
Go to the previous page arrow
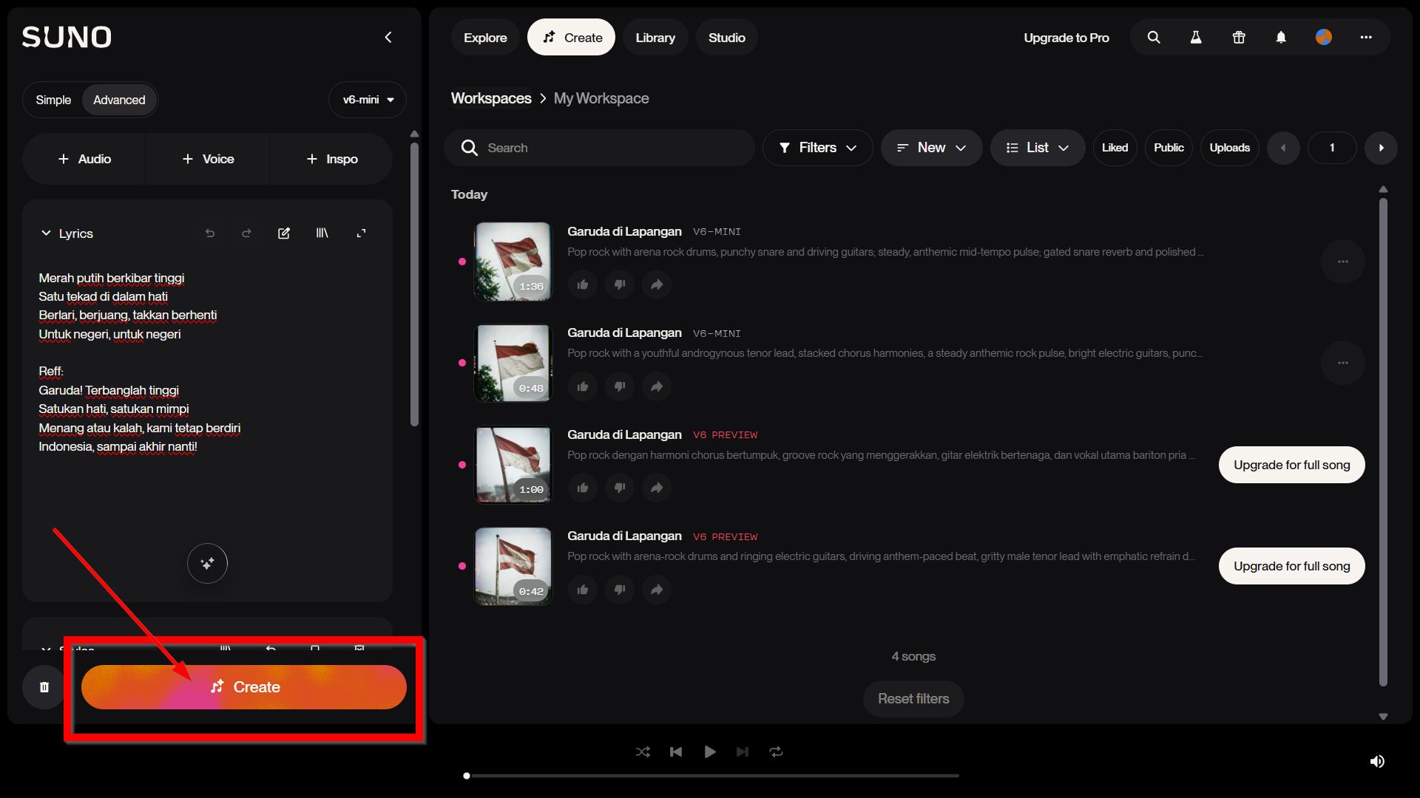pos(1283,148)
